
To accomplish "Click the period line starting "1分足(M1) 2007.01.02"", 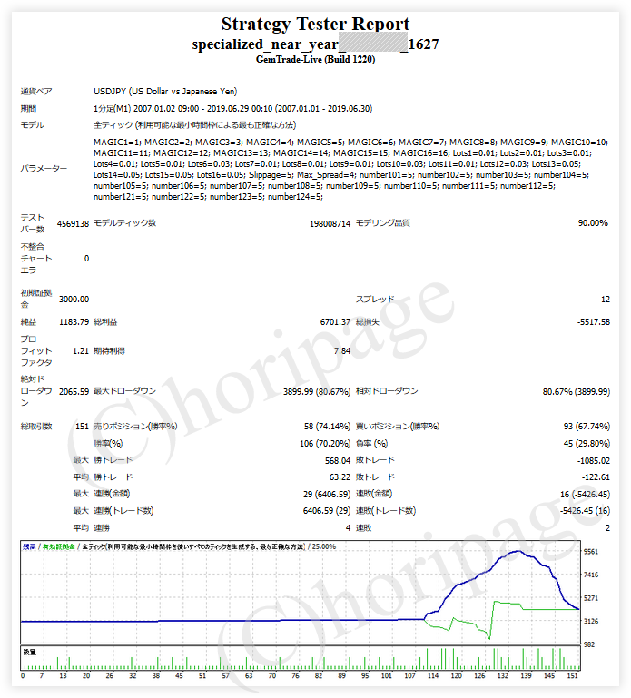I will tap(233, 109).
